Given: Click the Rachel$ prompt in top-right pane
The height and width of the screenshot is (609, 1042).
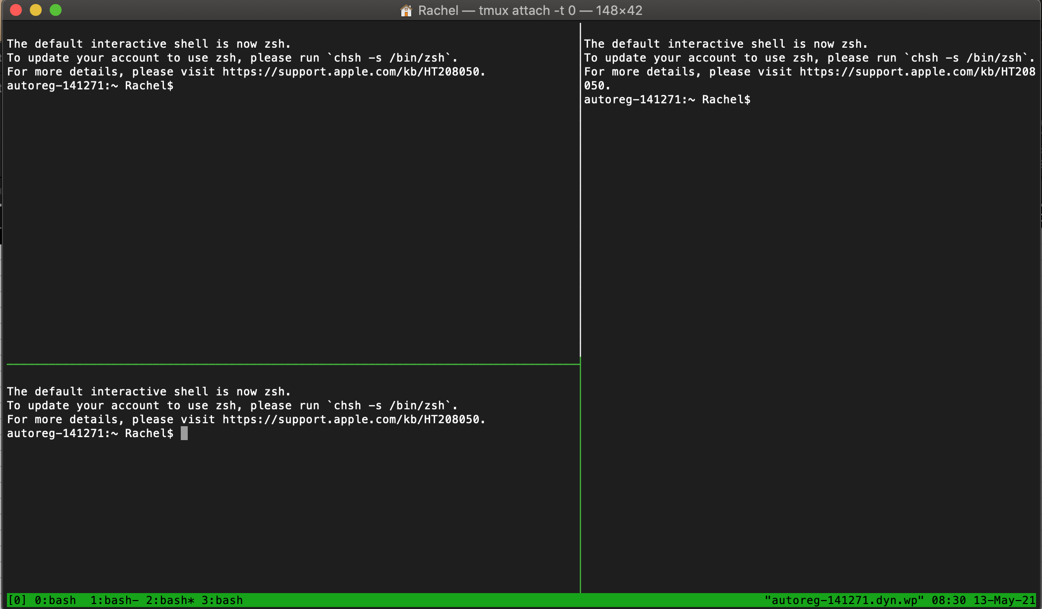Looking at the screenshot, I should 727,99.
